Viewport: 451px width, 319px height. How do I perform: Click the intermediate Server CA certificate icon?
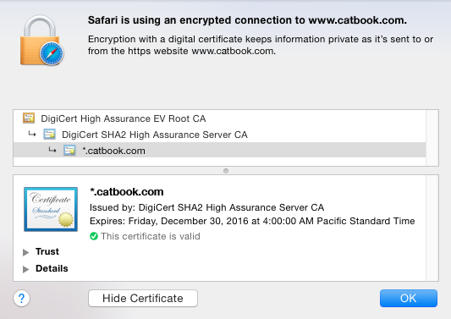pyautogui.click(x=49, y=135)
